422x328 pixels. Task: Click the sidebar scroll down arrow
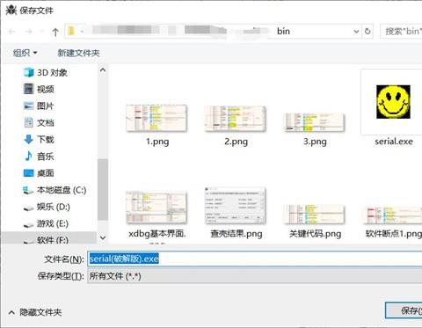point(103,237)
